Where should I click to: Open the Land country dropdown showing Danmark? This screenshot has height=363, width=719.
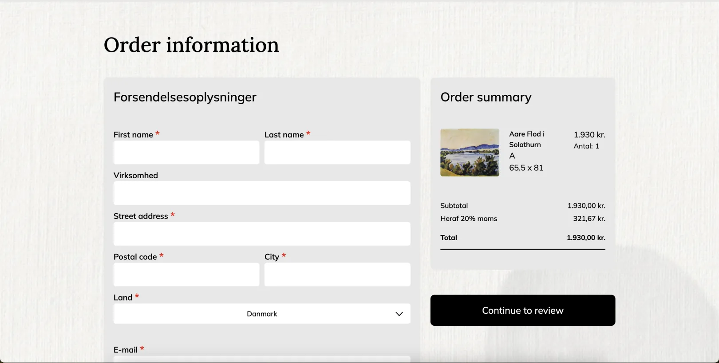tap(262, 314)
